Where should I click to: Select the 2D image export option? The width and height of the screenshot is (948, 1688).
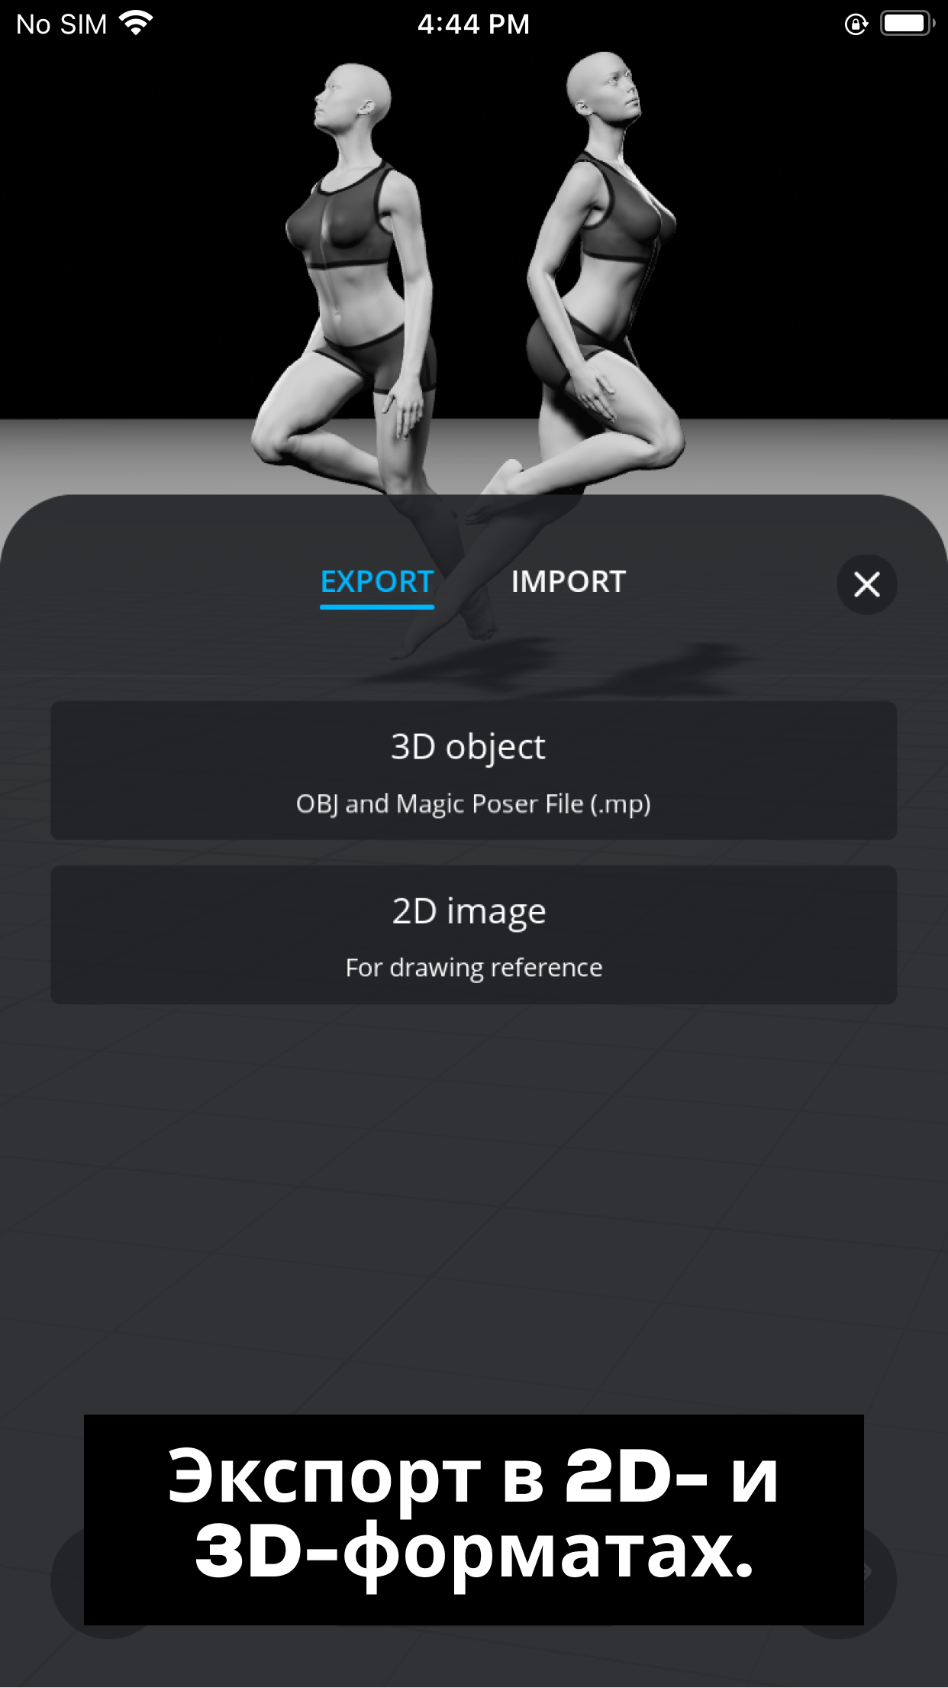point(473,935)
